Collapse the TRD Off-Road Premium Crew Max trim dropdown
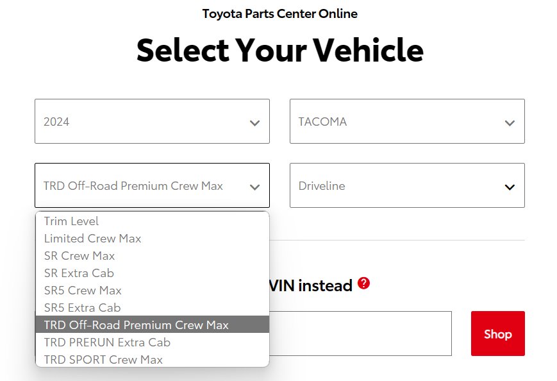557x381 pixels. 152,185
